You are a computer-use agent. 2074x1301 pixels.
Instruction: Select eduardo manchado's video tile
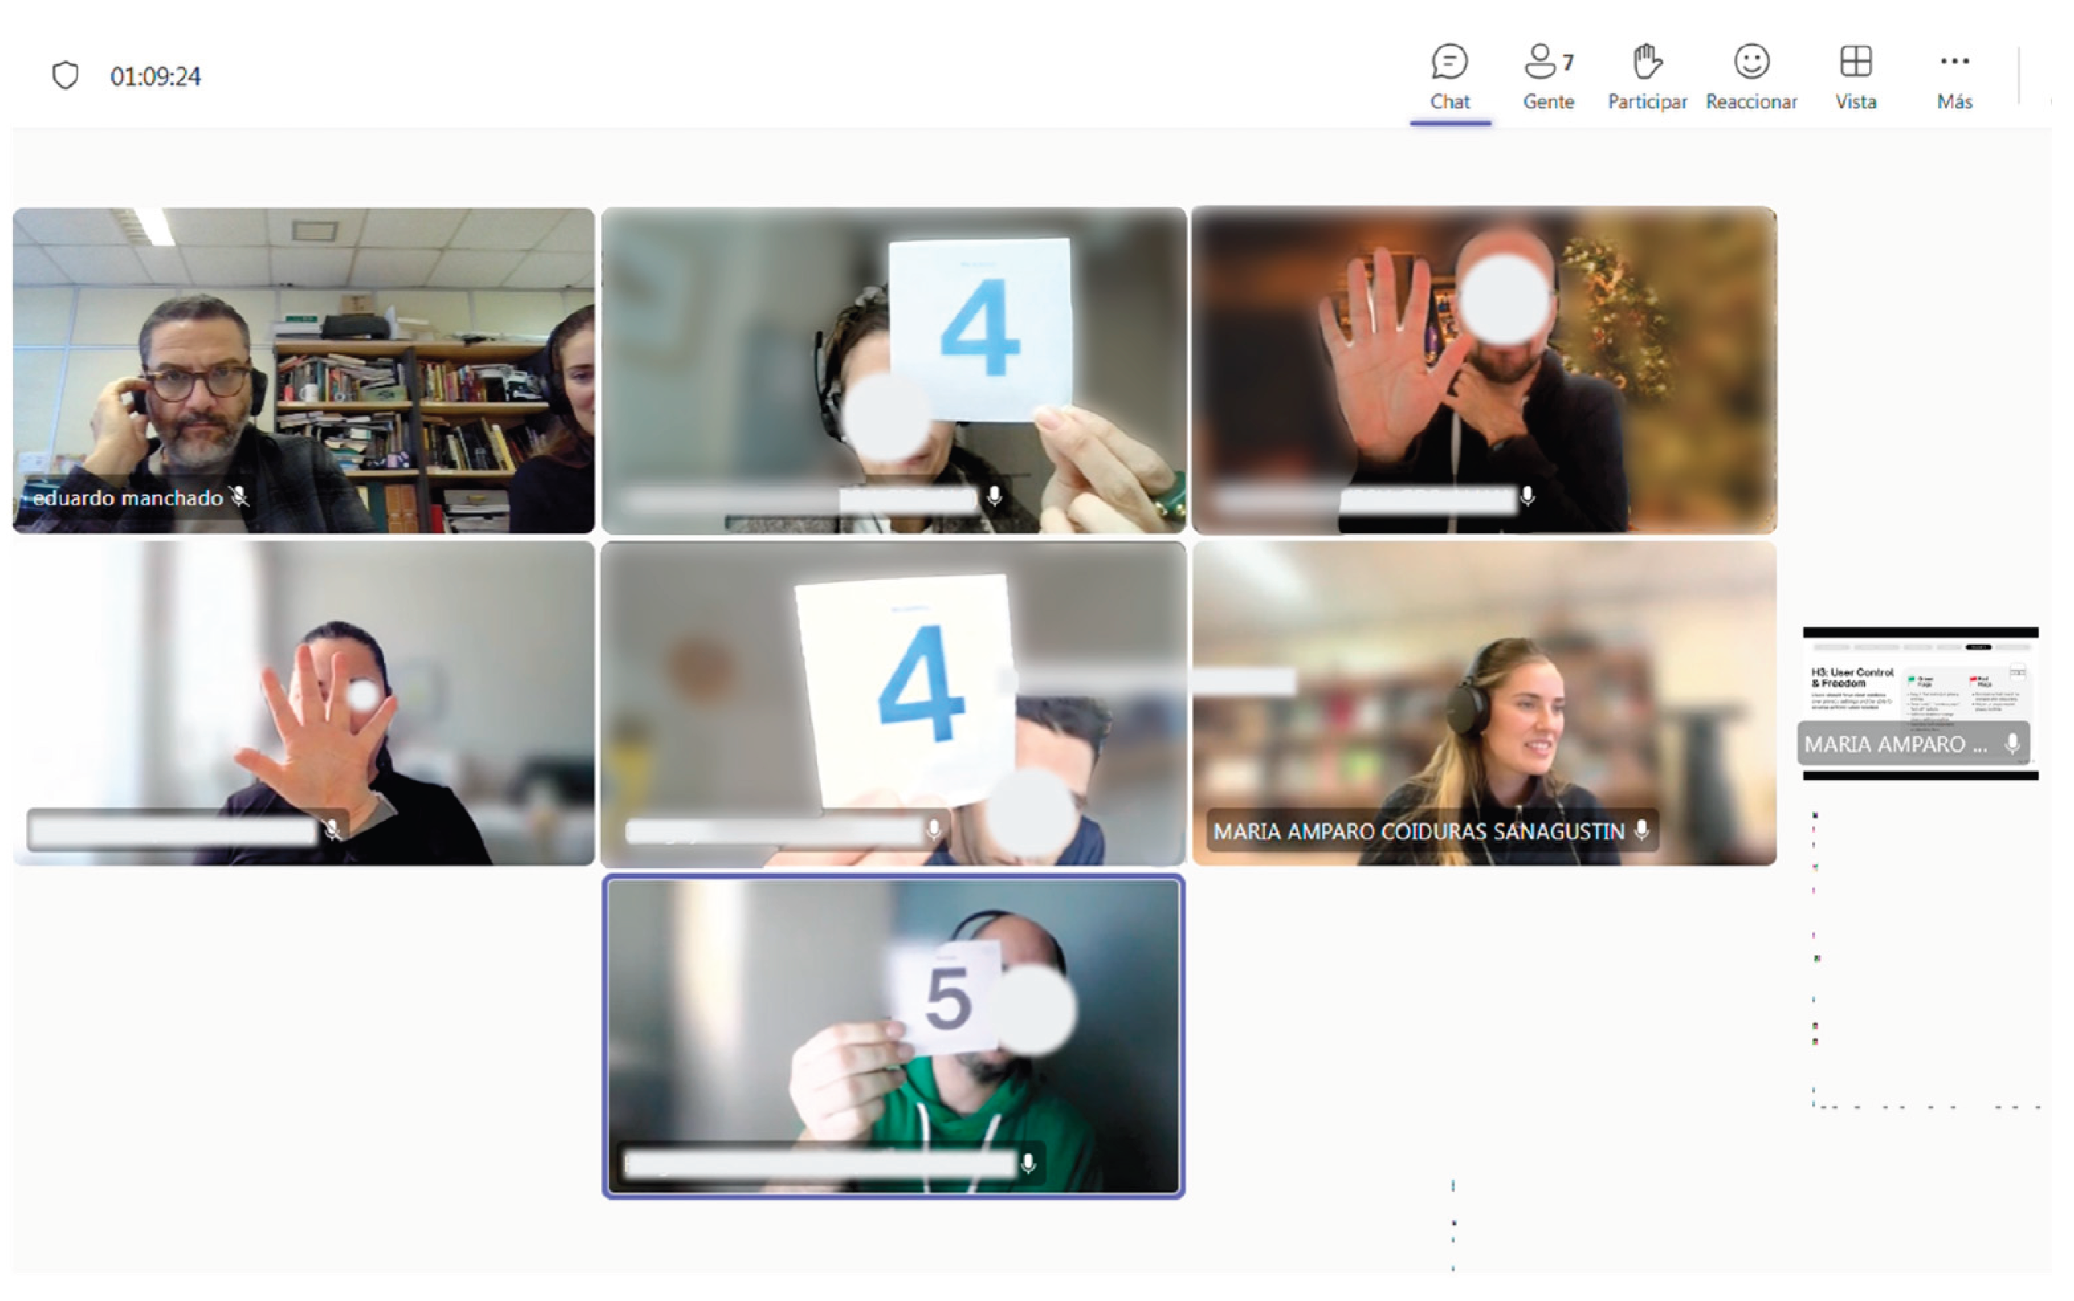click(303, 370)
